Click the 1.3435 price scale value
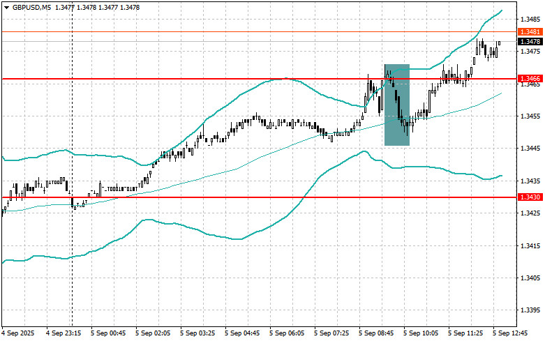 [x=530, y=181]
